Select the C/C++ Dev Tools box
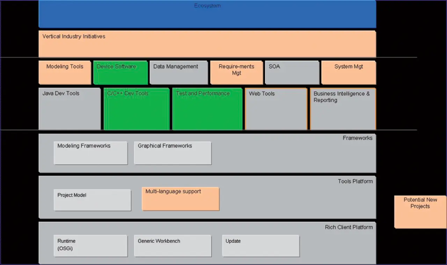Screen dimensions: 447x265 pos(137,109)
